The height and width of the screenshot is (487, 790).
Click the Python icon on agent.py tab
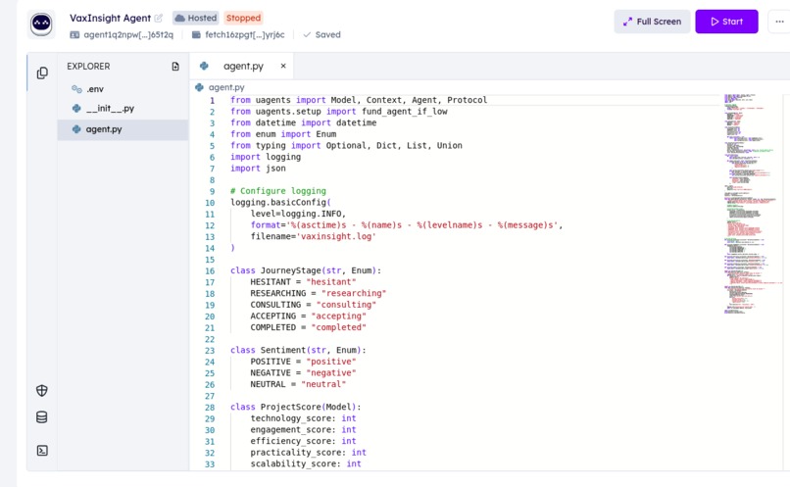click(x=204, y=66)
